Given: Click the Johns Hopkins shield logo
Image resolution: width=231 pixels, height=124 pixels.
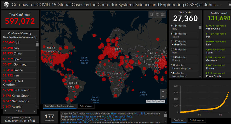Looking at the screenshot, I should click(6, 5).
